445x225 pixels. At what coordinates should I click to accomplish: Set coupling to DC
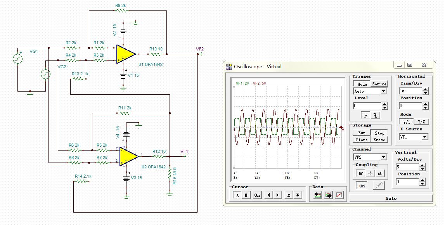coord(361,173)
